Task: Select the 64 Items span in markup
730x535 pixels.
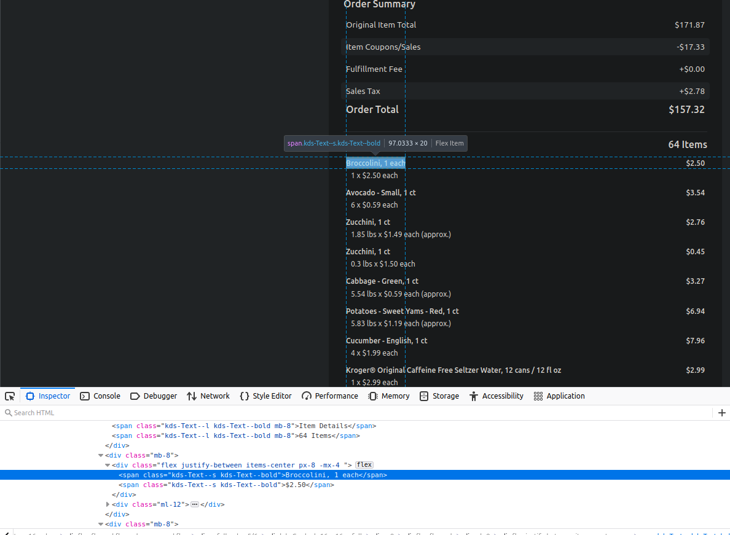Action: click(235, 435)
